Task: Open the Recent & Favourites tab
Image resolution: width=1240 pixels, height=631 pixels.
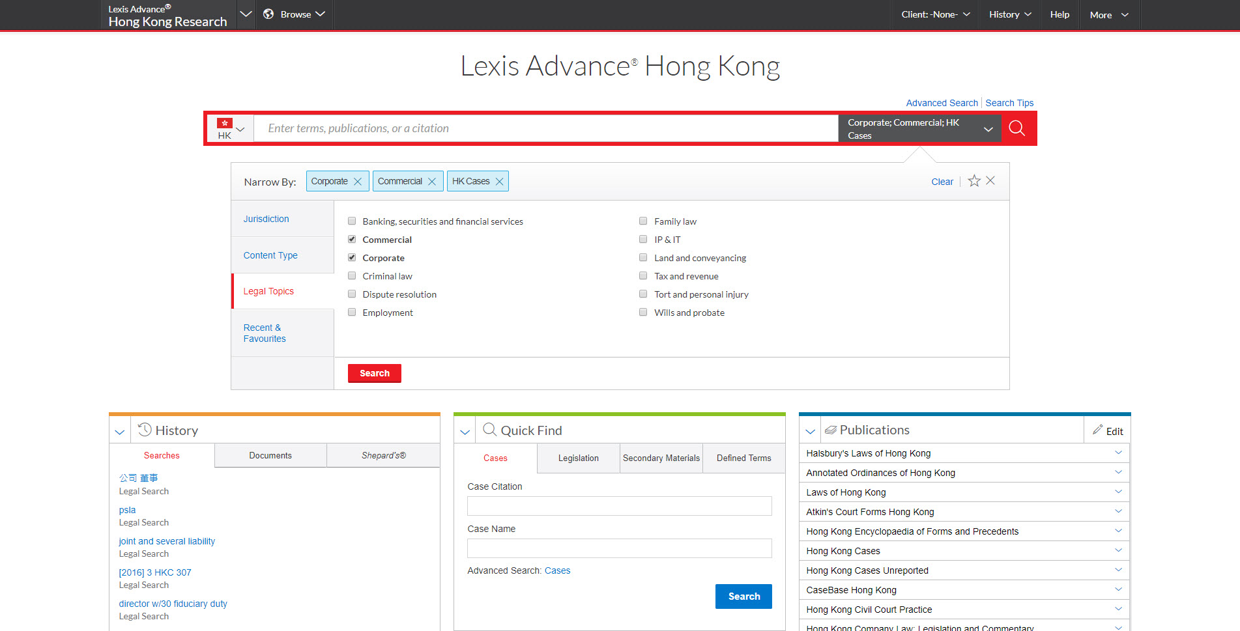Action: 283,333
